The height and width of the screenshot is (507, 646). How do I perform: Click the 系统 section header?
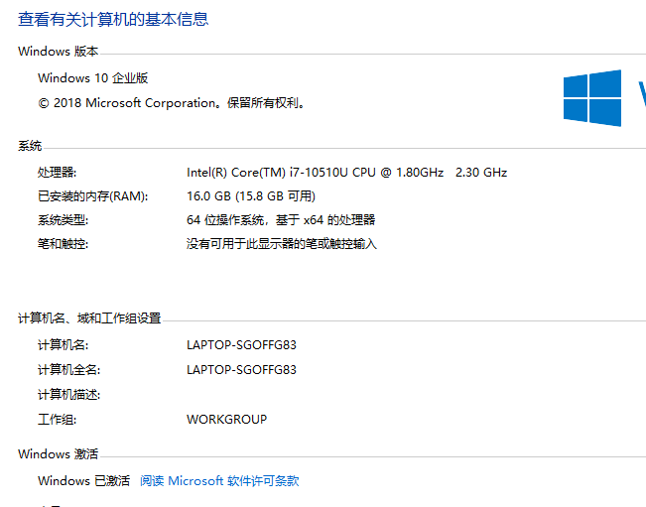pos(30,146)
